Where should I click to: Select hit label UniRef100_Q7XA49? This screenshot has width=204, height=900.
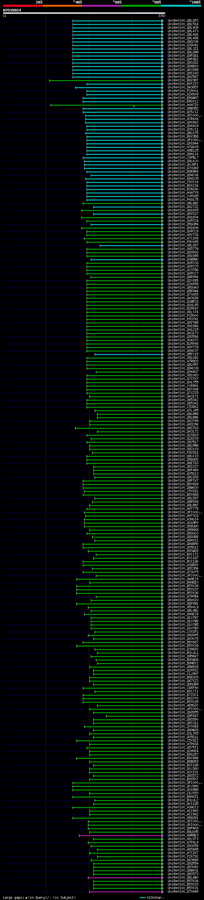(183, 891)
